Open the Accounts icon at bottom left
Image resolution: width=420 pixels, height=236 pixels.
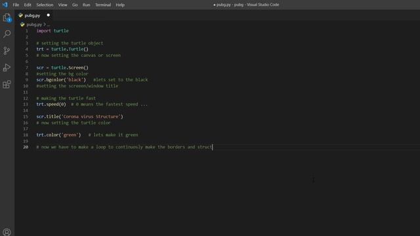coord(7,231)
